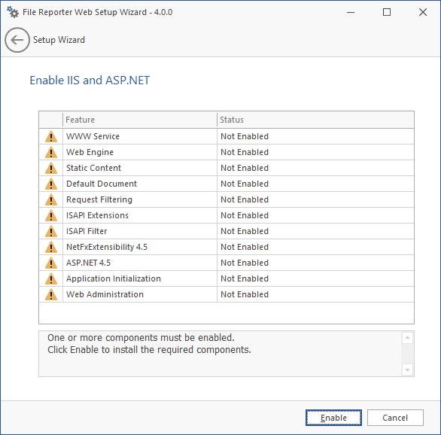Click Enable to install components

click(333, 418)
